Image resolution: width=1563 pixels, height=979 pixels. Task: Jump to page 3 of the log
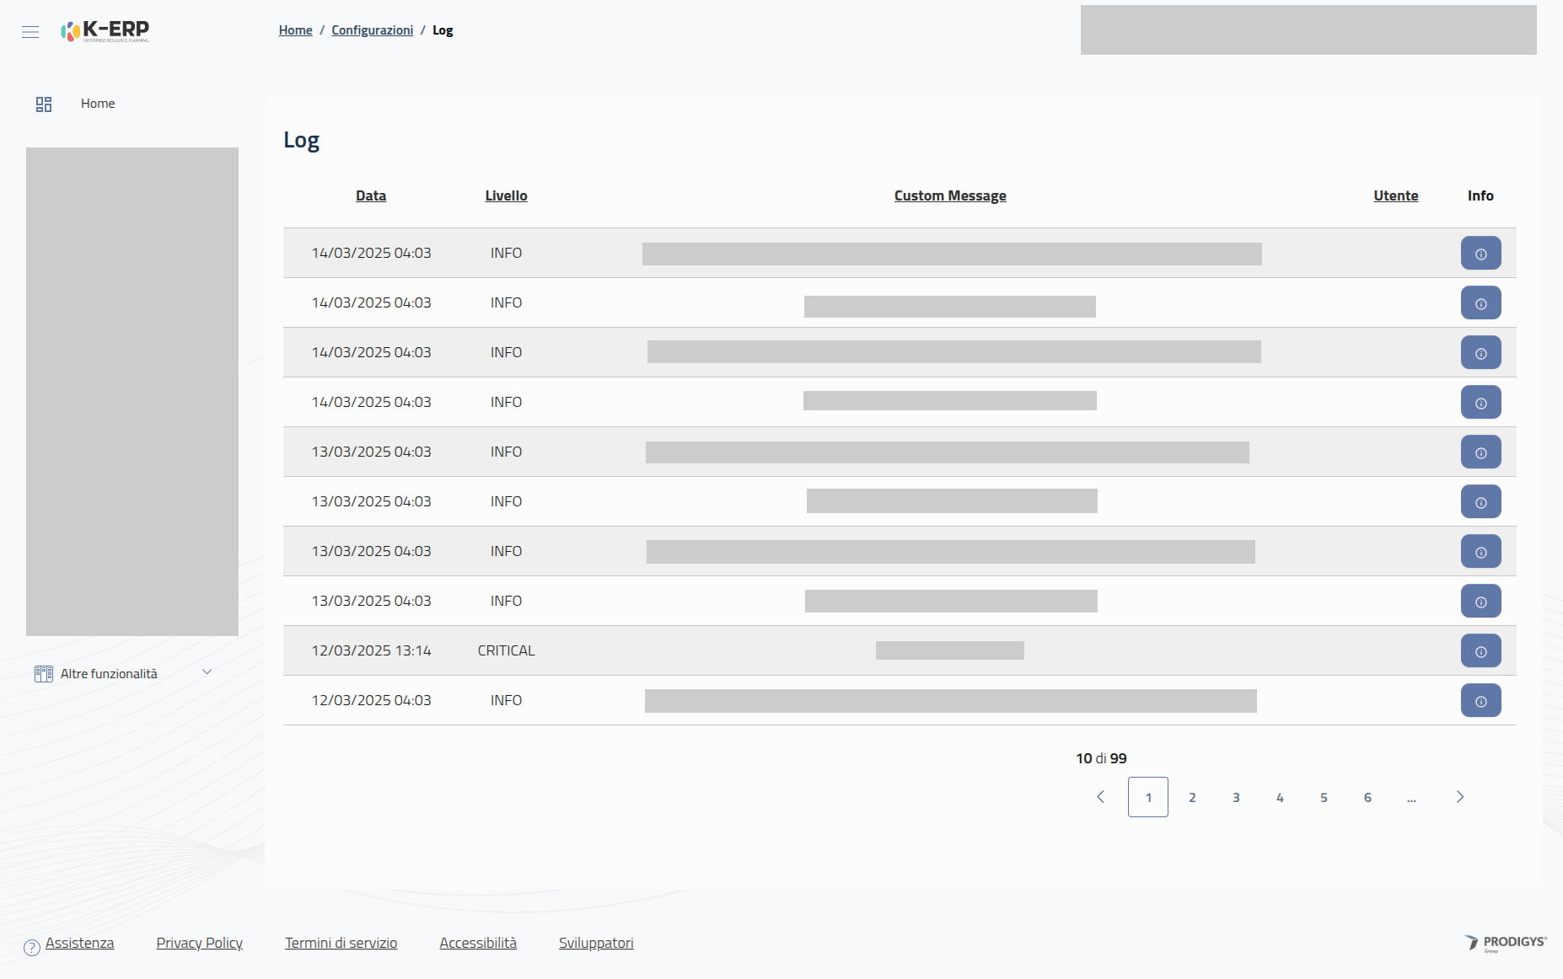click(1236, 797)
